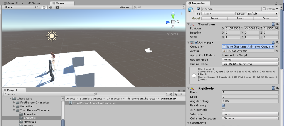Enable the Static checkbox
This screenshot has height=126, width=284.
(264, 9)
